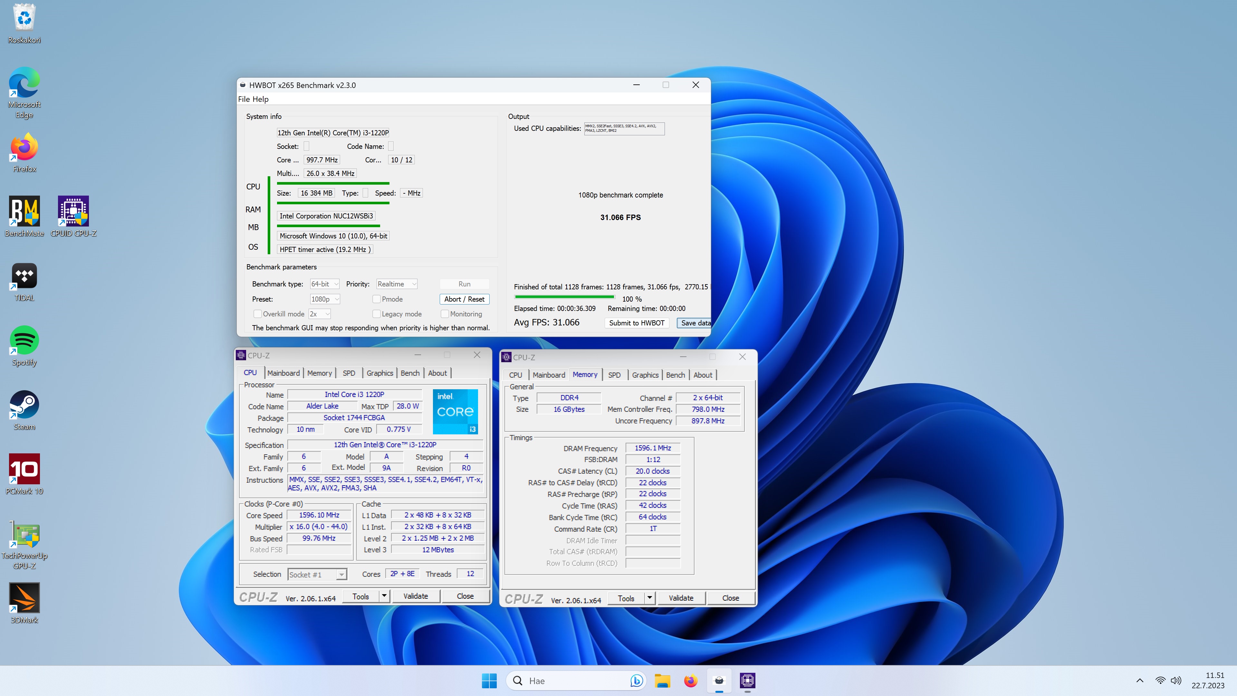
Task: Open the TIDAL desktop shortcut
Action: [24, 283]
